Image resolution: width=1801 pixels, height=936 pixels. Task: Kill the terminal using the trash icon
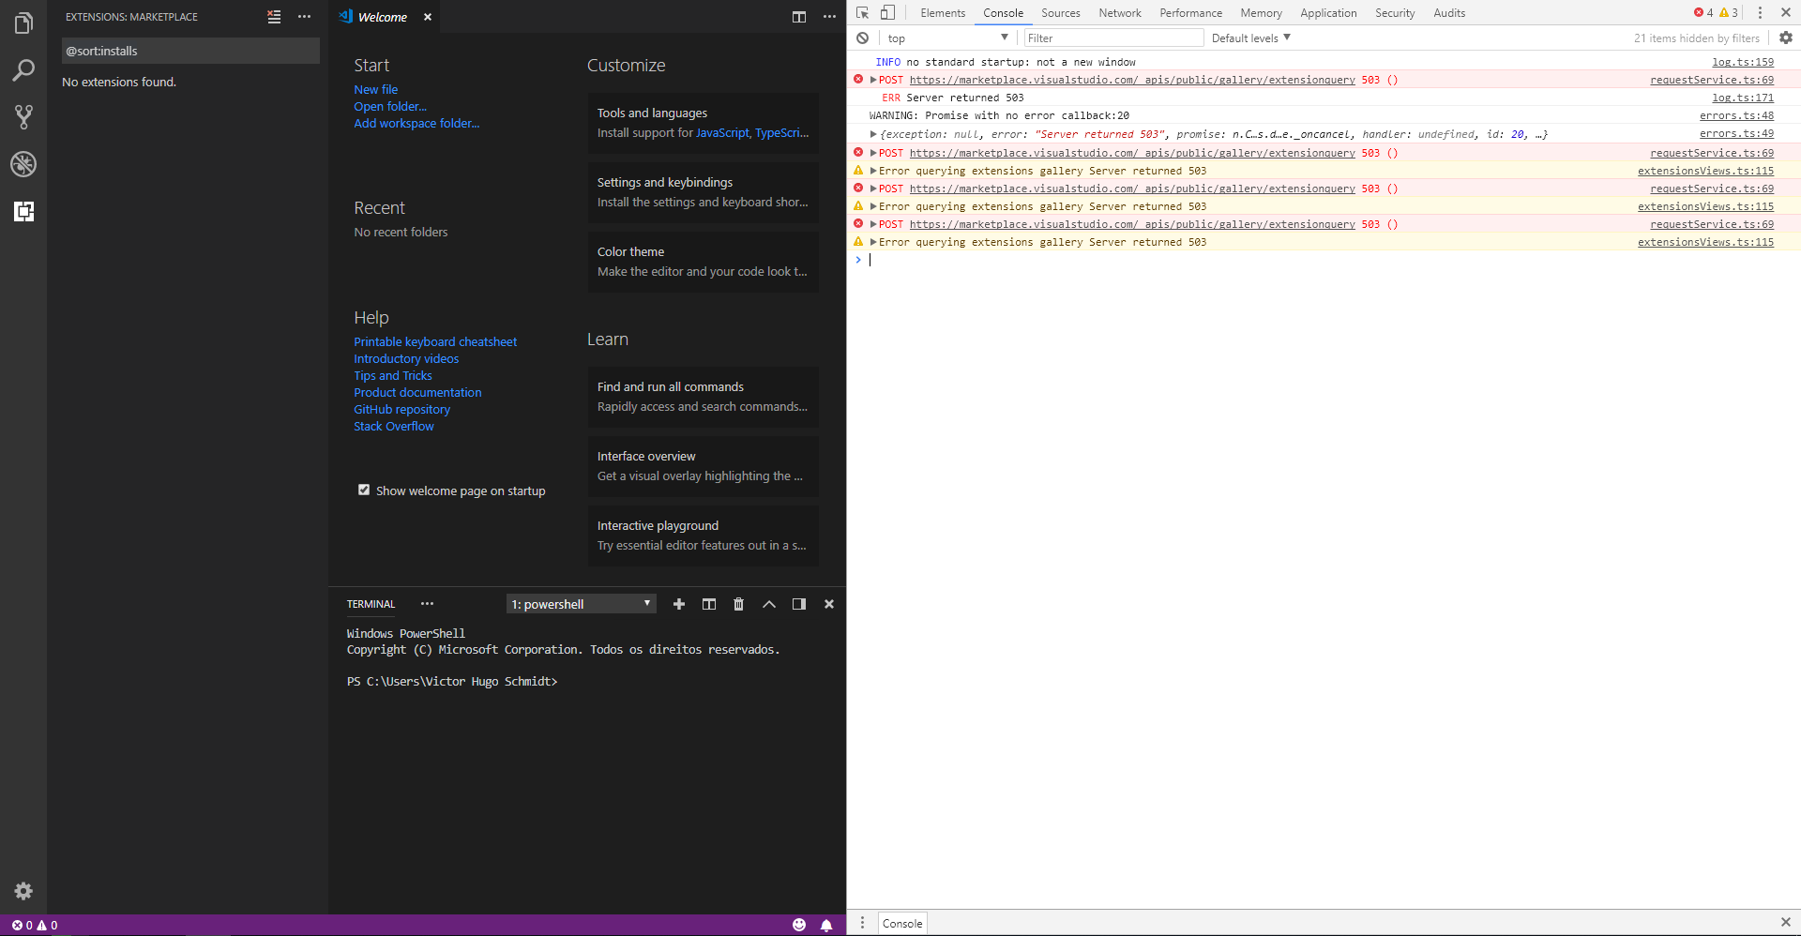point(738,604)
